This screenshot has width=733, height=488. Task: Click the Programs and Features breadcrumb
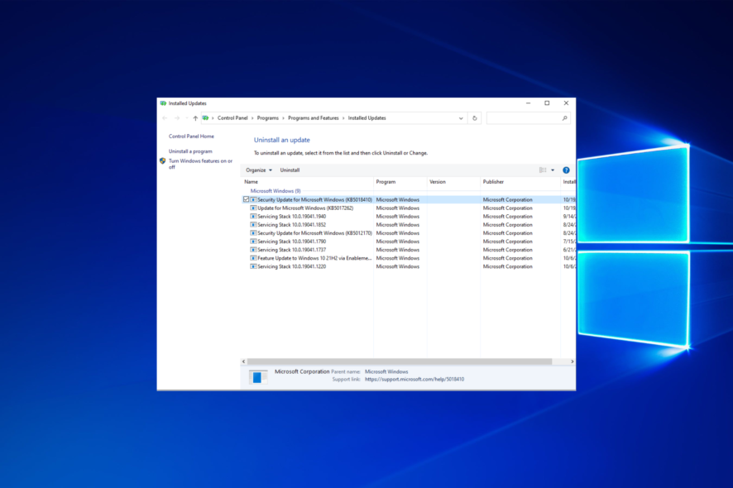coord(314,118)
